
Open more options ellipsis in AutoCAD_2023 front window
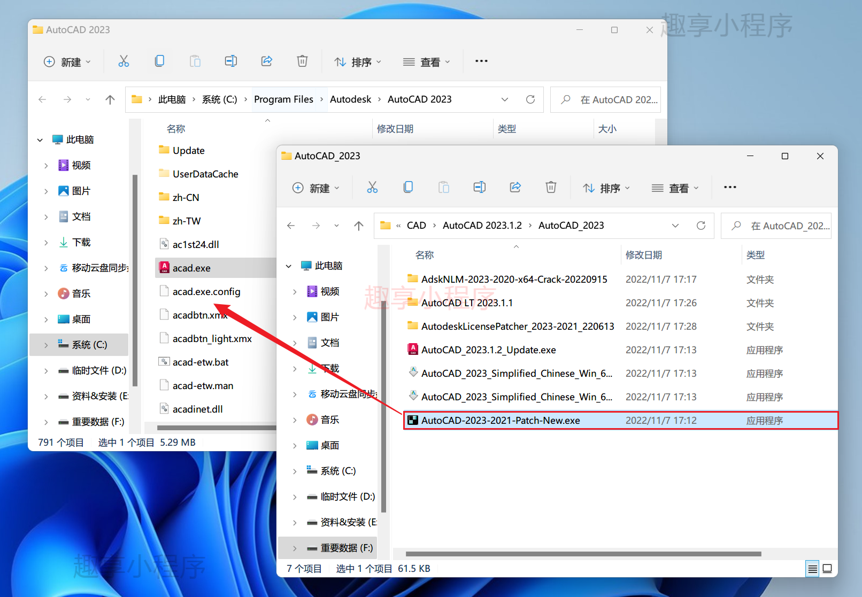tap(730, 188)
